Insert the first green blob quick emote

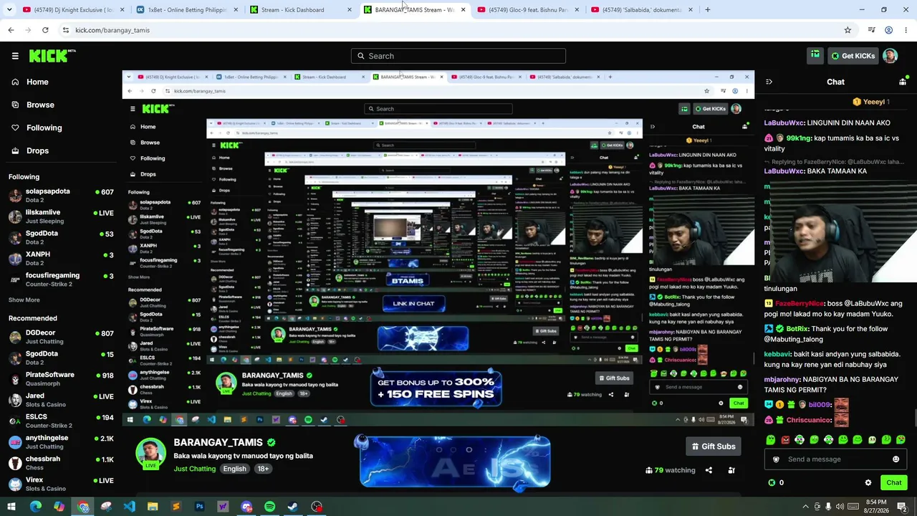(x=771, y=439)
